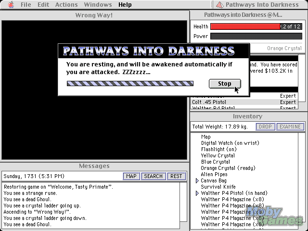Select Yellow Crystal in inventory

click(x=218, y=156)
